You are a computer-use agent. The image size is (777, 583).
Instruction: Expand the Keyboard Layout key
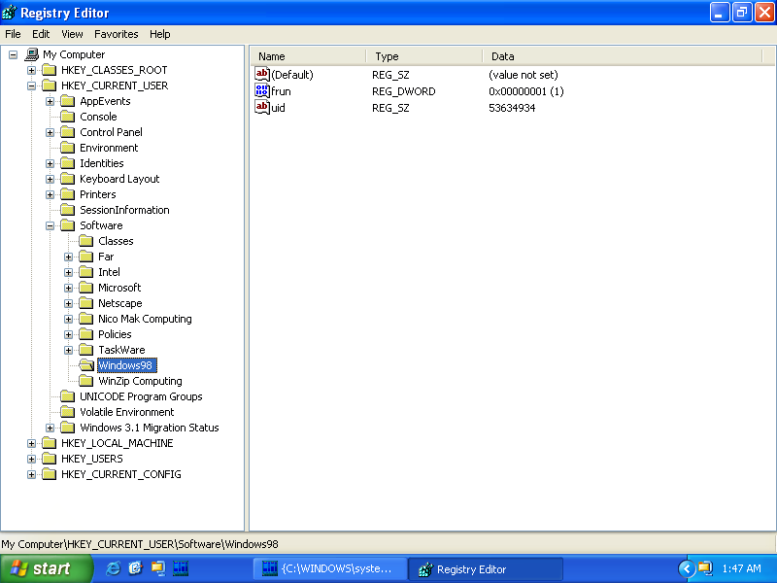click(51, 179)
